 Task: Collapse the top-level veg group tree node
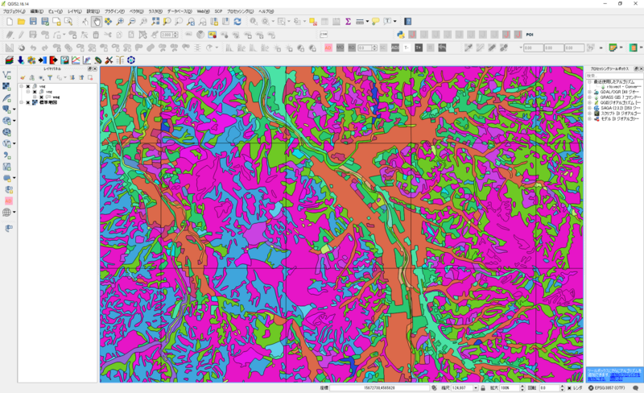pyautogui.click(x=22, y=86)
